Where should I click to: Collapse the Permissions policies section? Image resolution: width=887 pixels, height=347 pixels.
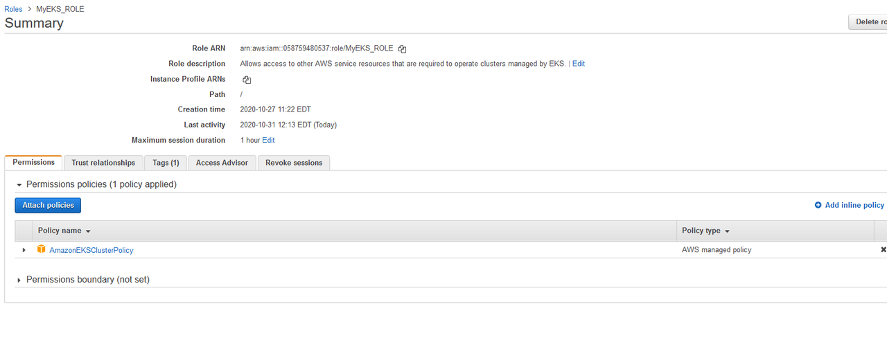19,185
